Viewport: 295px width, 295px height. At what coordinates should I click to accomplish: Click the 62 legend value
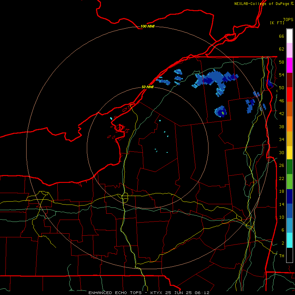[282, 49]
